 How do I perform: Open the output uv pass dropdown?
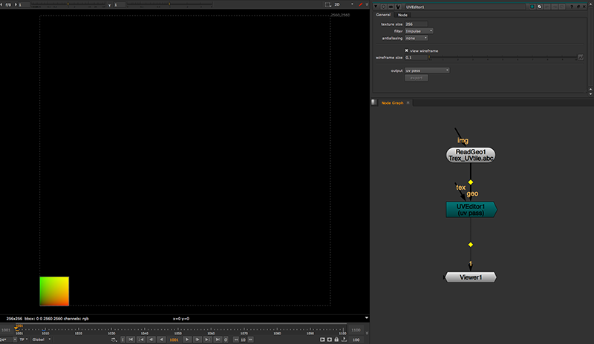point(427,70)
